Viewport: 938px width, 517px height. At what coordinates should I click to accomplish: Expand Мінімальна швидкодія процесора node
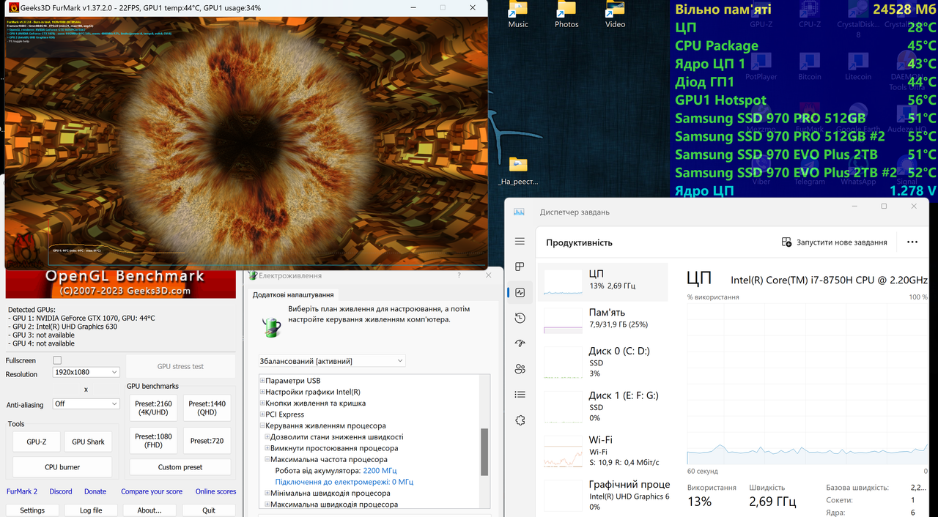coord(267,493)
